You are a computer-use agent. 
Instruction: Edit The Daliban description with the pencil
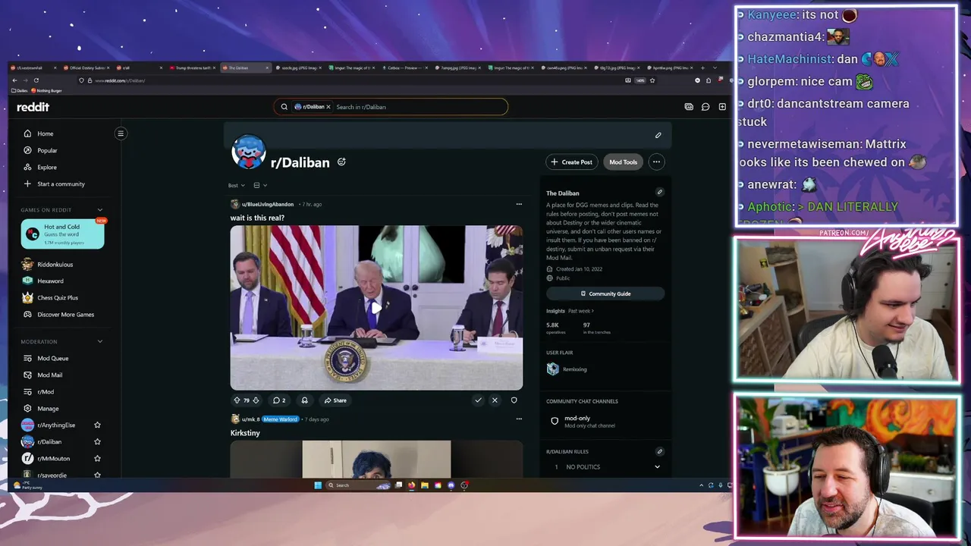[660, 193]
